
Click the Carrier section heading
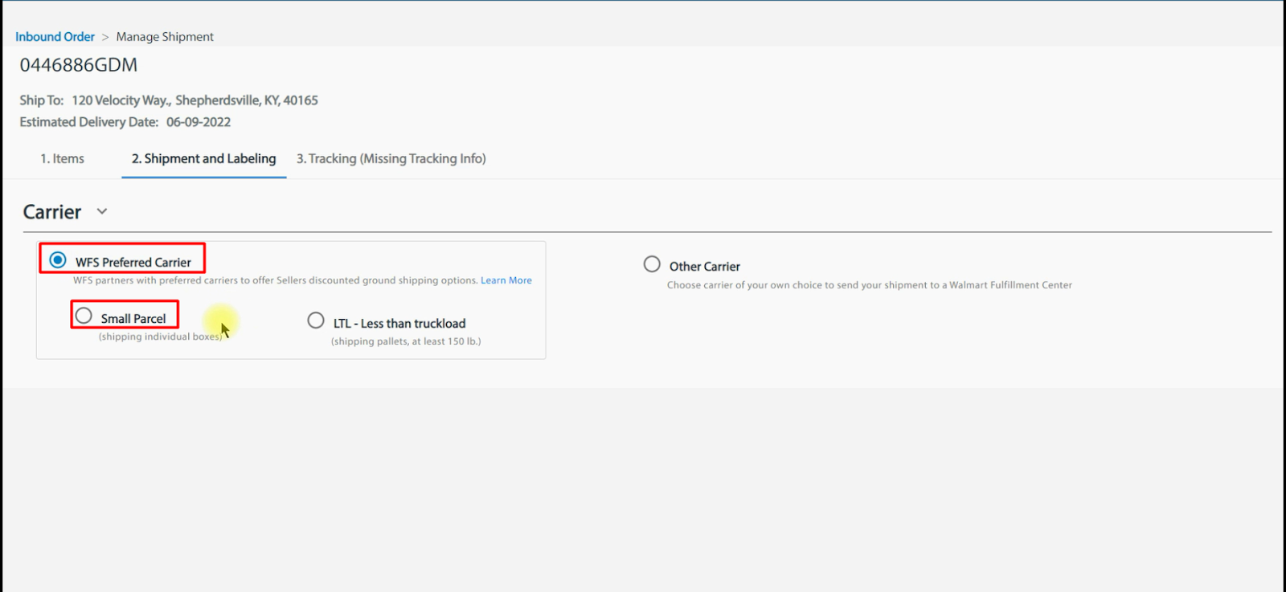click(52, 212)
